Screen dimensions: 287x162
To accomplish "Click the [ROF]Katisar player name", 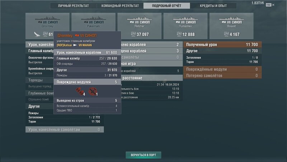I will coord(65,45).
